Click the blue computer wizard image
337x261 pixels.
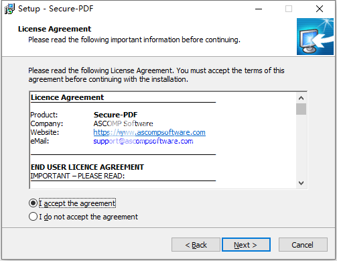click(x=315, y=36)
